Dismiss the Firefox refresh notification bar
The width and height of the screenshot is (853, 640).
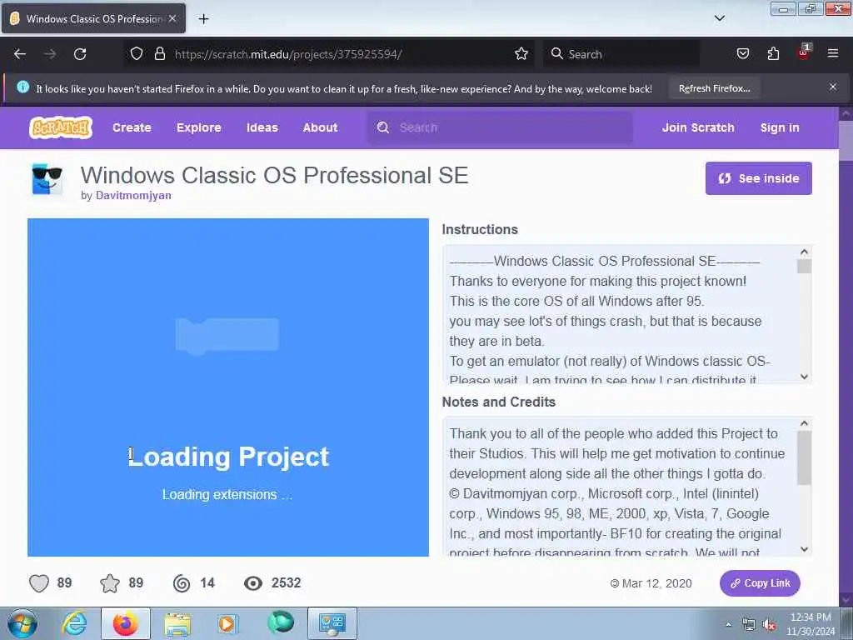[x=833, y=87]
